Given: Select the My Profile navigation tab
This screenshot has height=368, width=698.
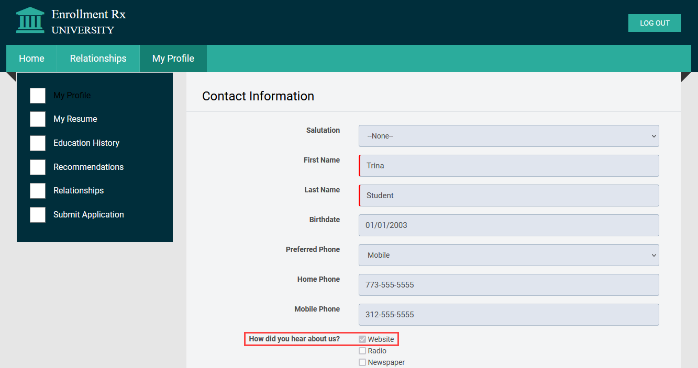Looking at the screenshot, I should coord(173,59).
